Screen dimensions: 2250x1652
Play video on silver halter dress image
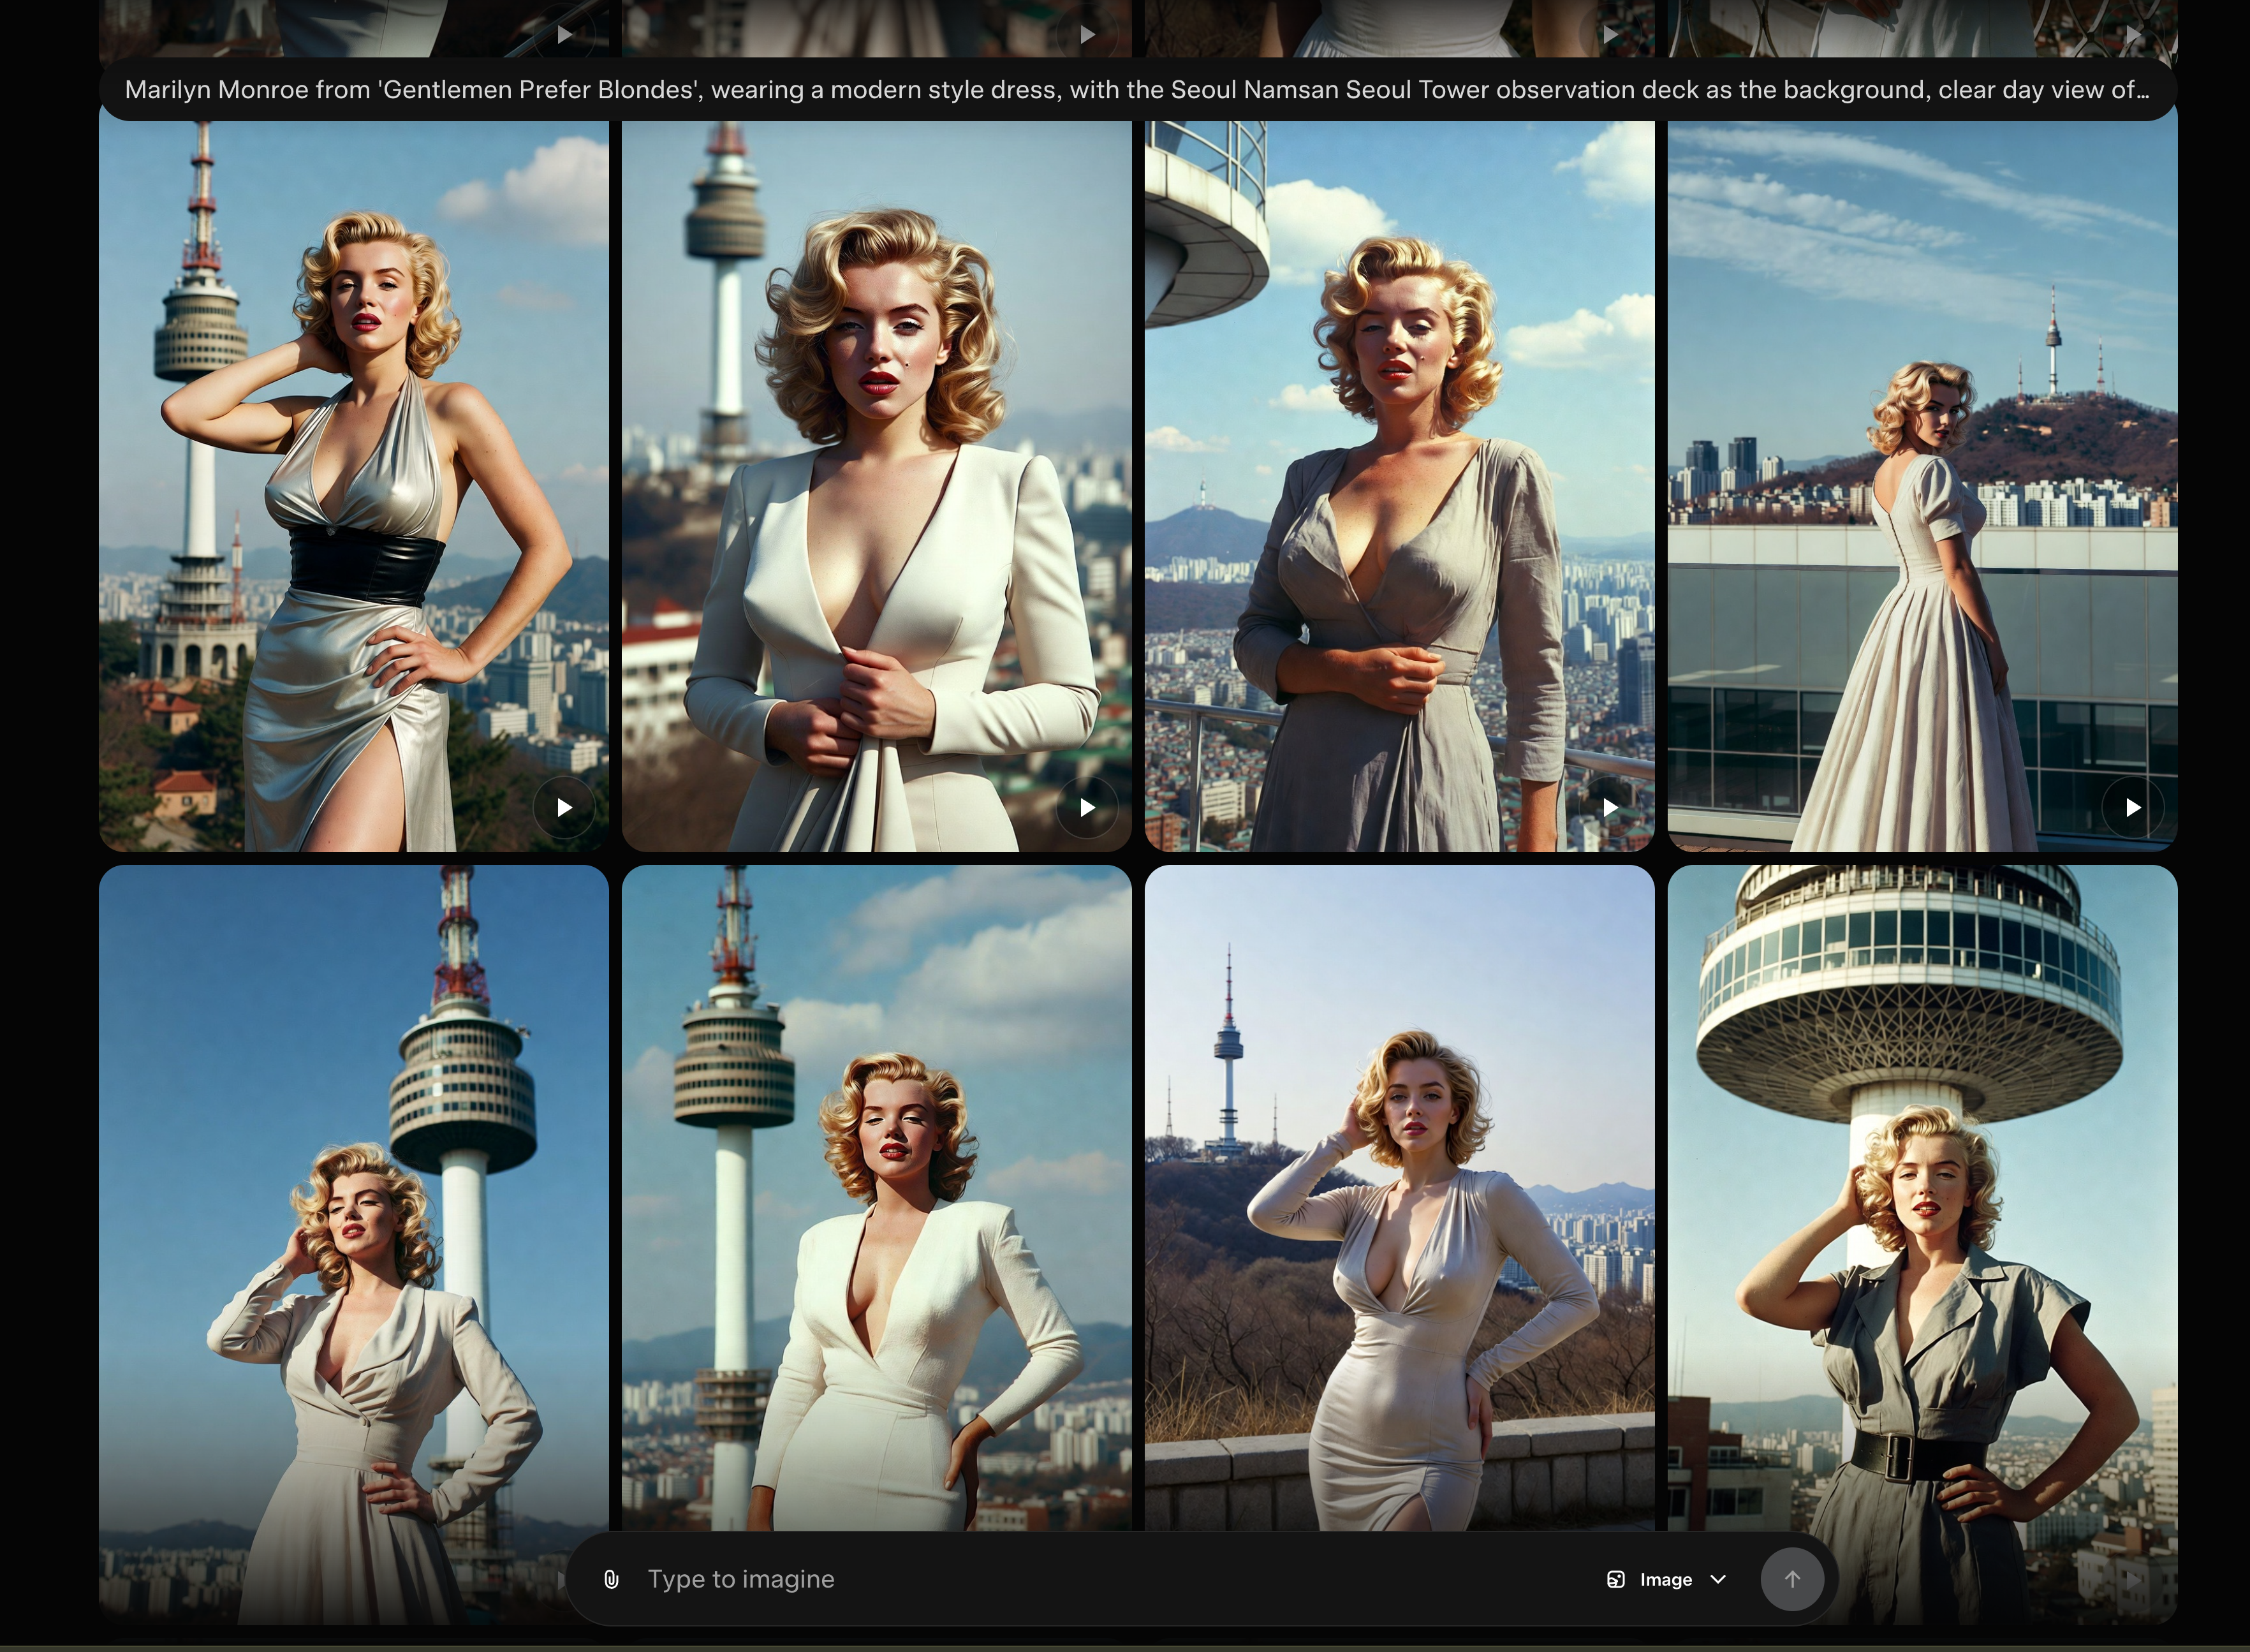click(564, 807)
